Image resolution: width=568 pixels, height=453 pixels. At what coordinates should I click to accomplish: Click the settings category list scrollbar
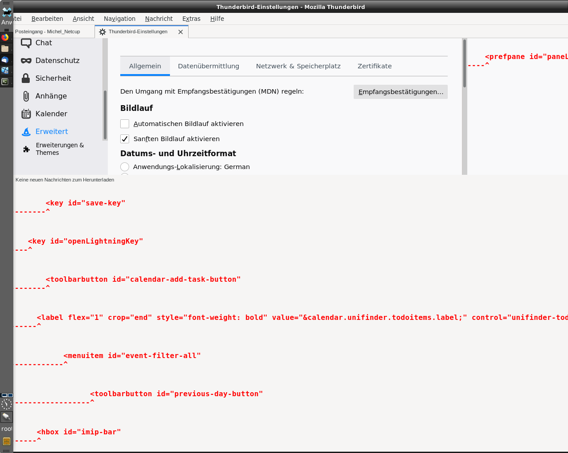(x=105, y=114)
